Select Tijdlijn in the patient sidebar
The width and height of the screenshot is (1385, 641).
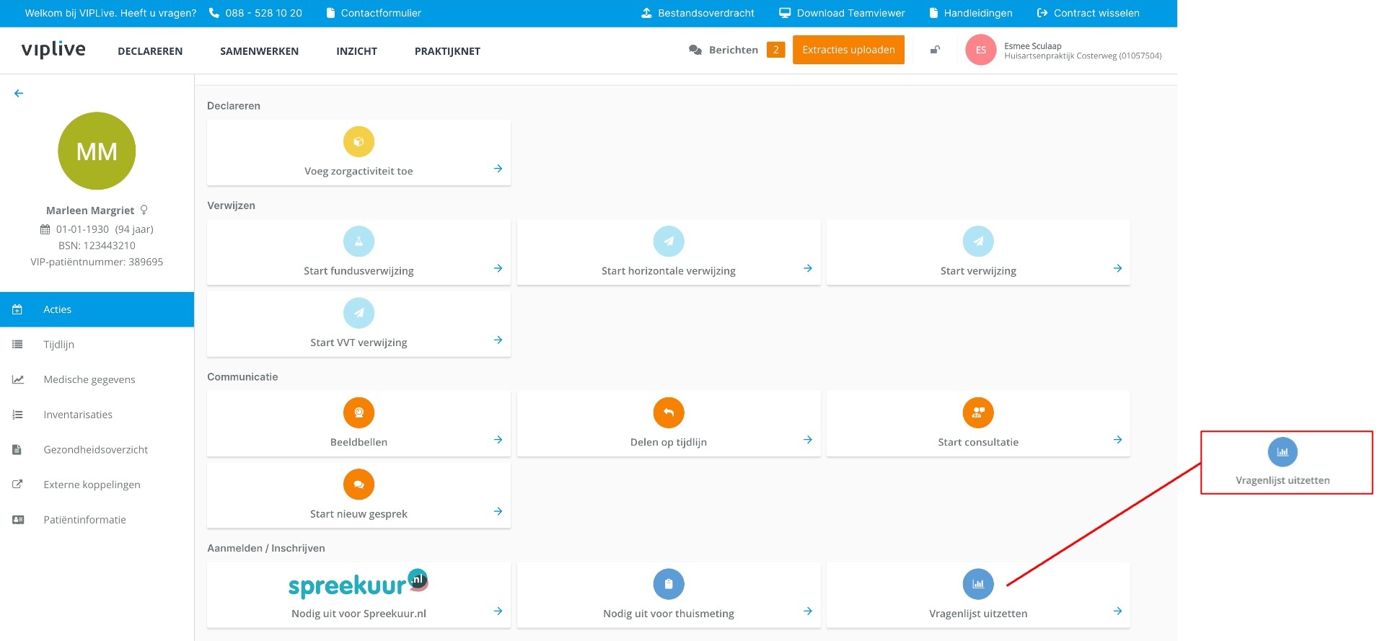pyautogui.click(x=59, y=345)
